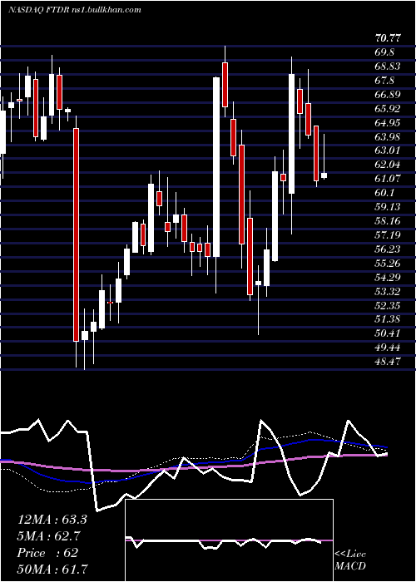Click the 60.1 price axis label

tap(384, 193)
